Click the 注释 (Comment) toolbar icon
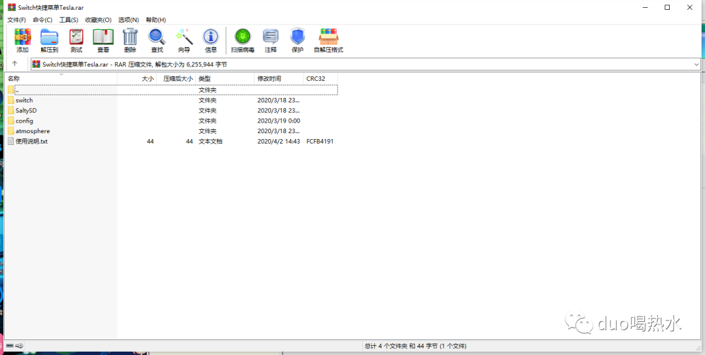The height and width of the screenshot is (355, 705). 271,37
